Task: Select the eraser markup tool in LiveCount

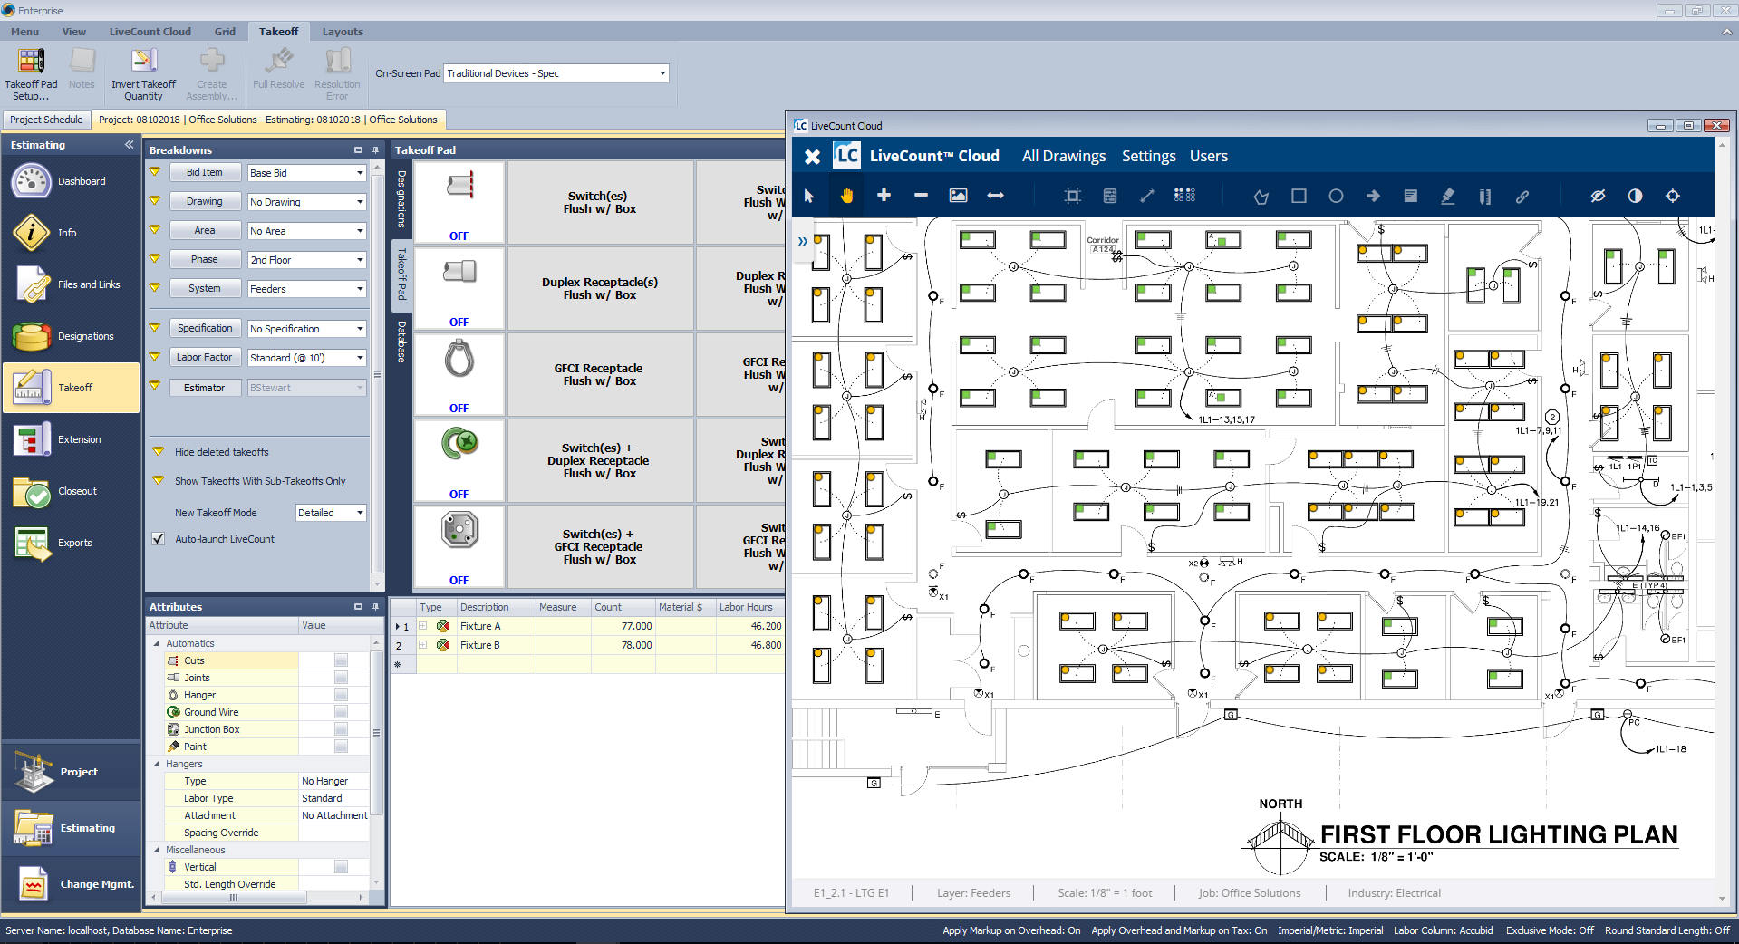Action: [1448, 196]
